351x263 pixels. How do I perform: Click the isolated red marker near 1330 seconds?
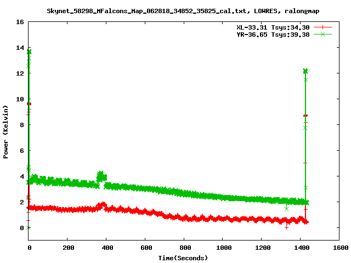pos(286,228)
